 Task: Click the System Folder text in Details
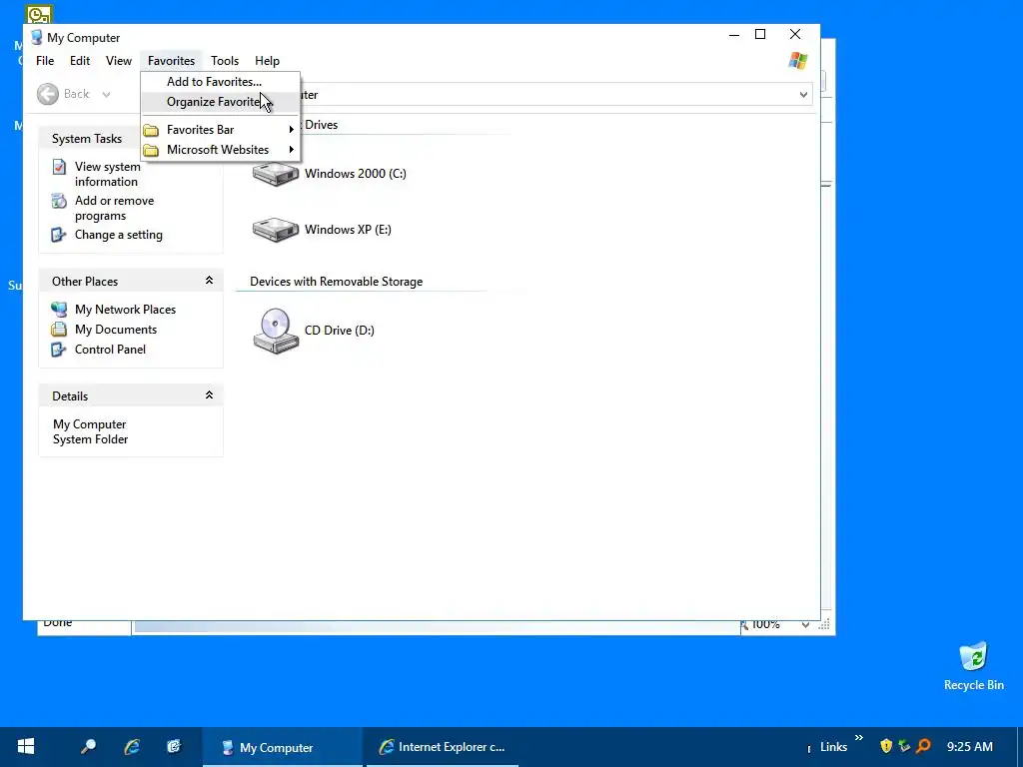click(x=90, y=439)
